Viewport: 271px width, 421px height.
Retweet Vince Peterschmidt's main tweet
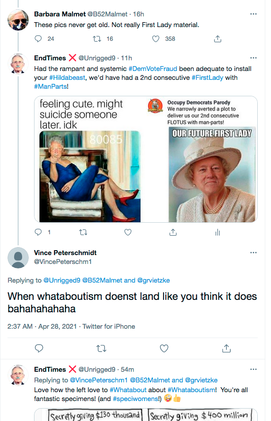tap(101, 348)
